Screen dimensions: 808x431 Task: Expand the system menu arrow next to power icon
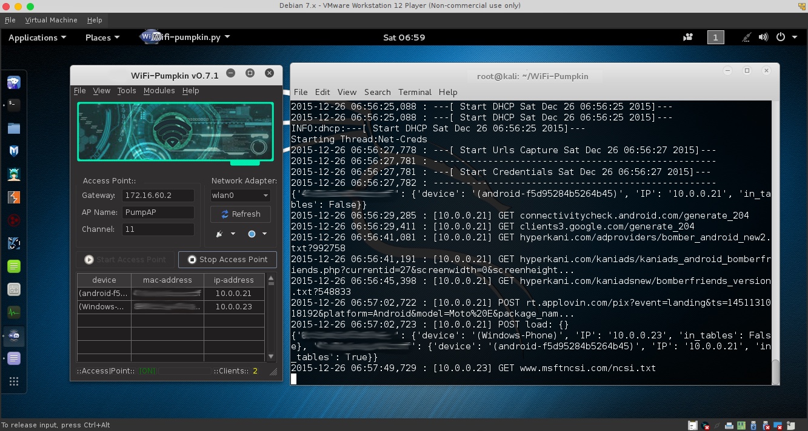tap(795, 38)
